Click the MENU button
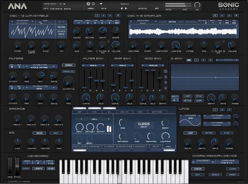The image size is (248, 184). point(91,8)
